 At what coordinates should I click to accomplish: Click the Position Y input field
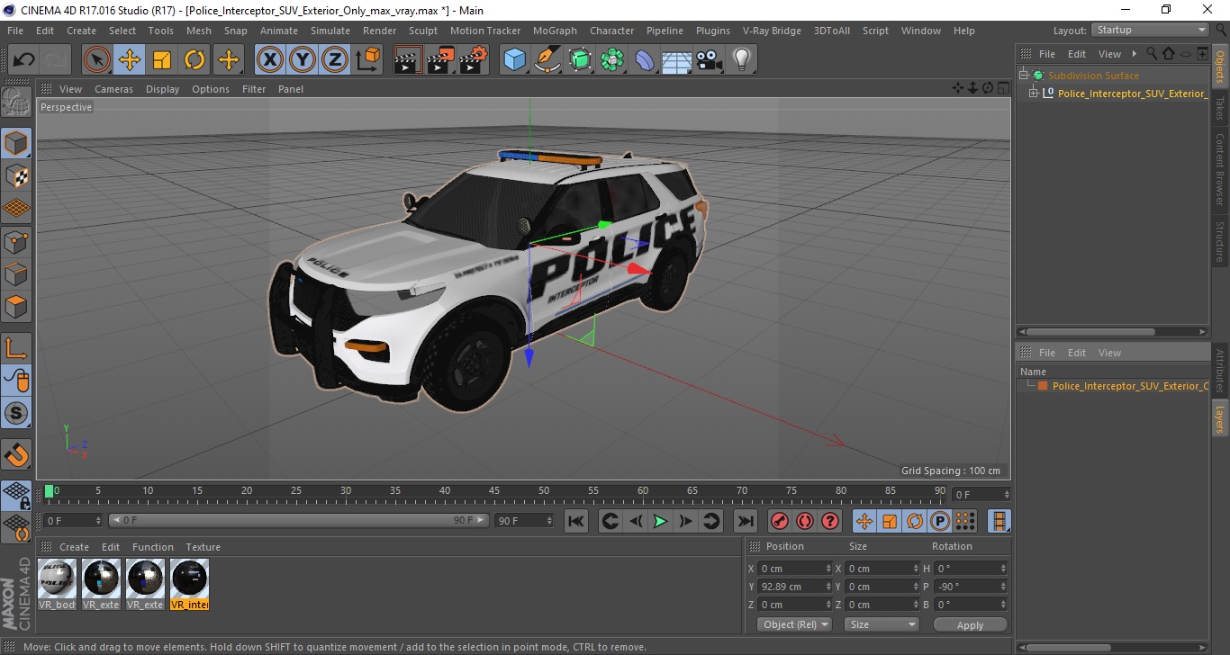click(x=796, y=587)
